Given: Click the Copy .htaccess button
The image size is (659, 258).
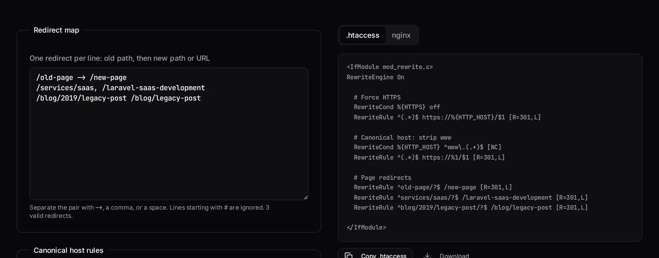Looking at the screenshot, I should 375,254.
